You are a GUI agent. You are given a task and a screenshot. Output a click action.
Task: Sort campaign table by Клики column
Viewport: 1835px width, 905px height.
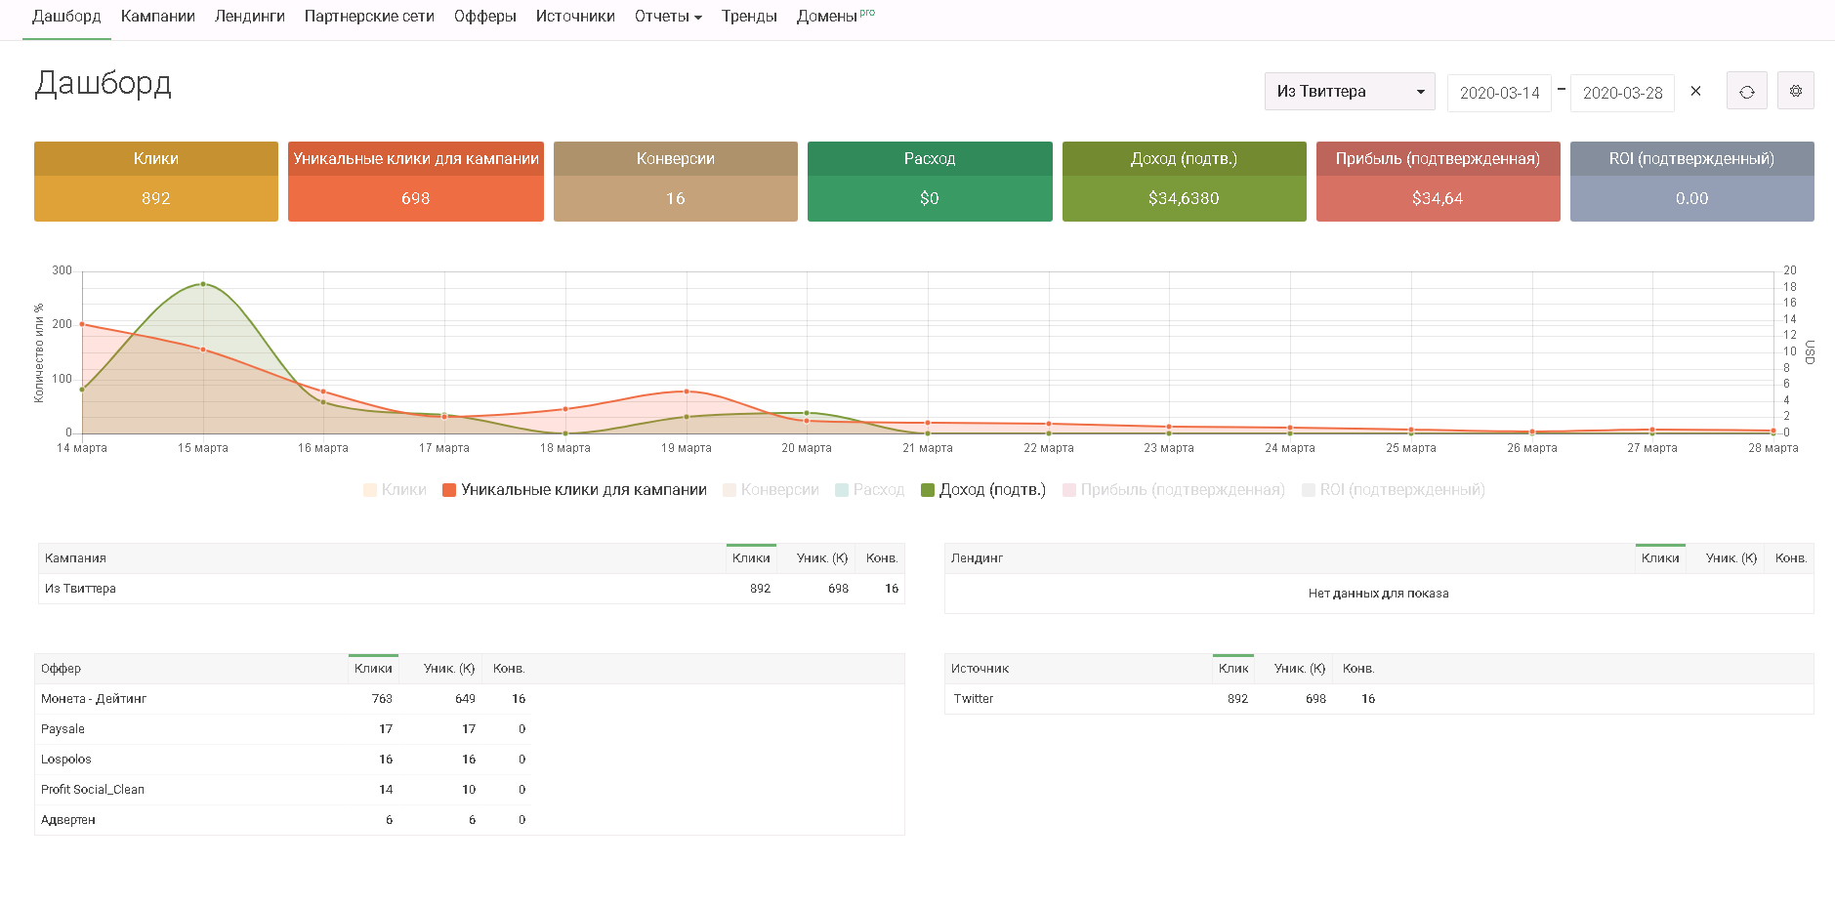(x=751, y=558)
